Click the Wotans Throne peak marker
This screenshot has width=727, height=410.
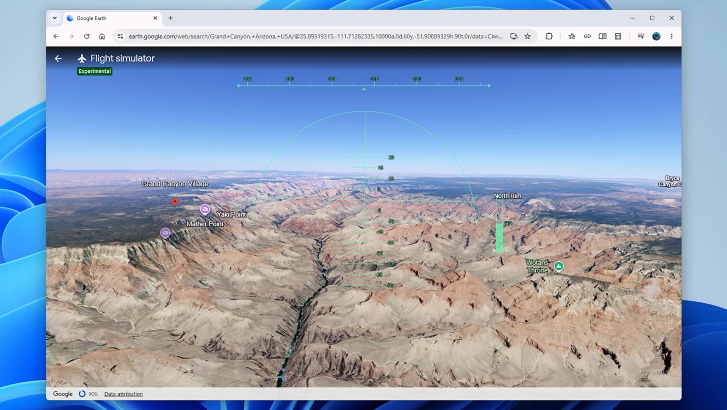559,266
